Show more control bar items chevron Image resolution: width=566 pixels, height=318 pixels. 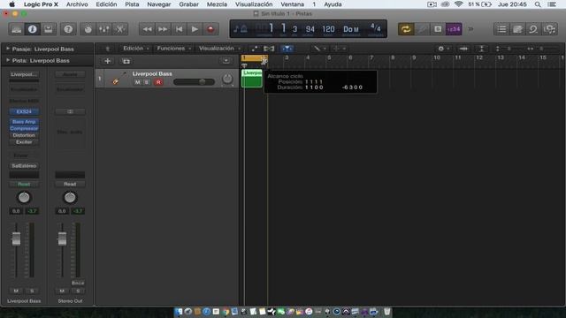(470, 29)
